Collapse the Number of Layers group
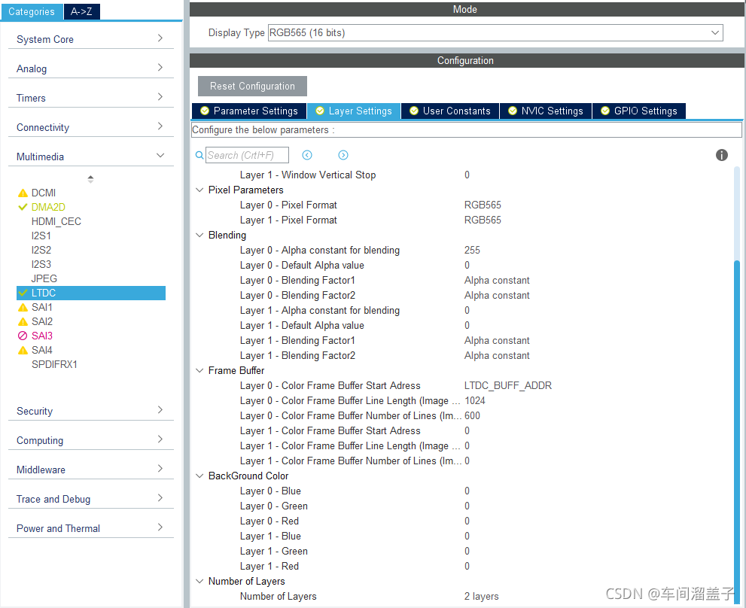The width and height of the screenshot is (746, 608). point(199,582)
